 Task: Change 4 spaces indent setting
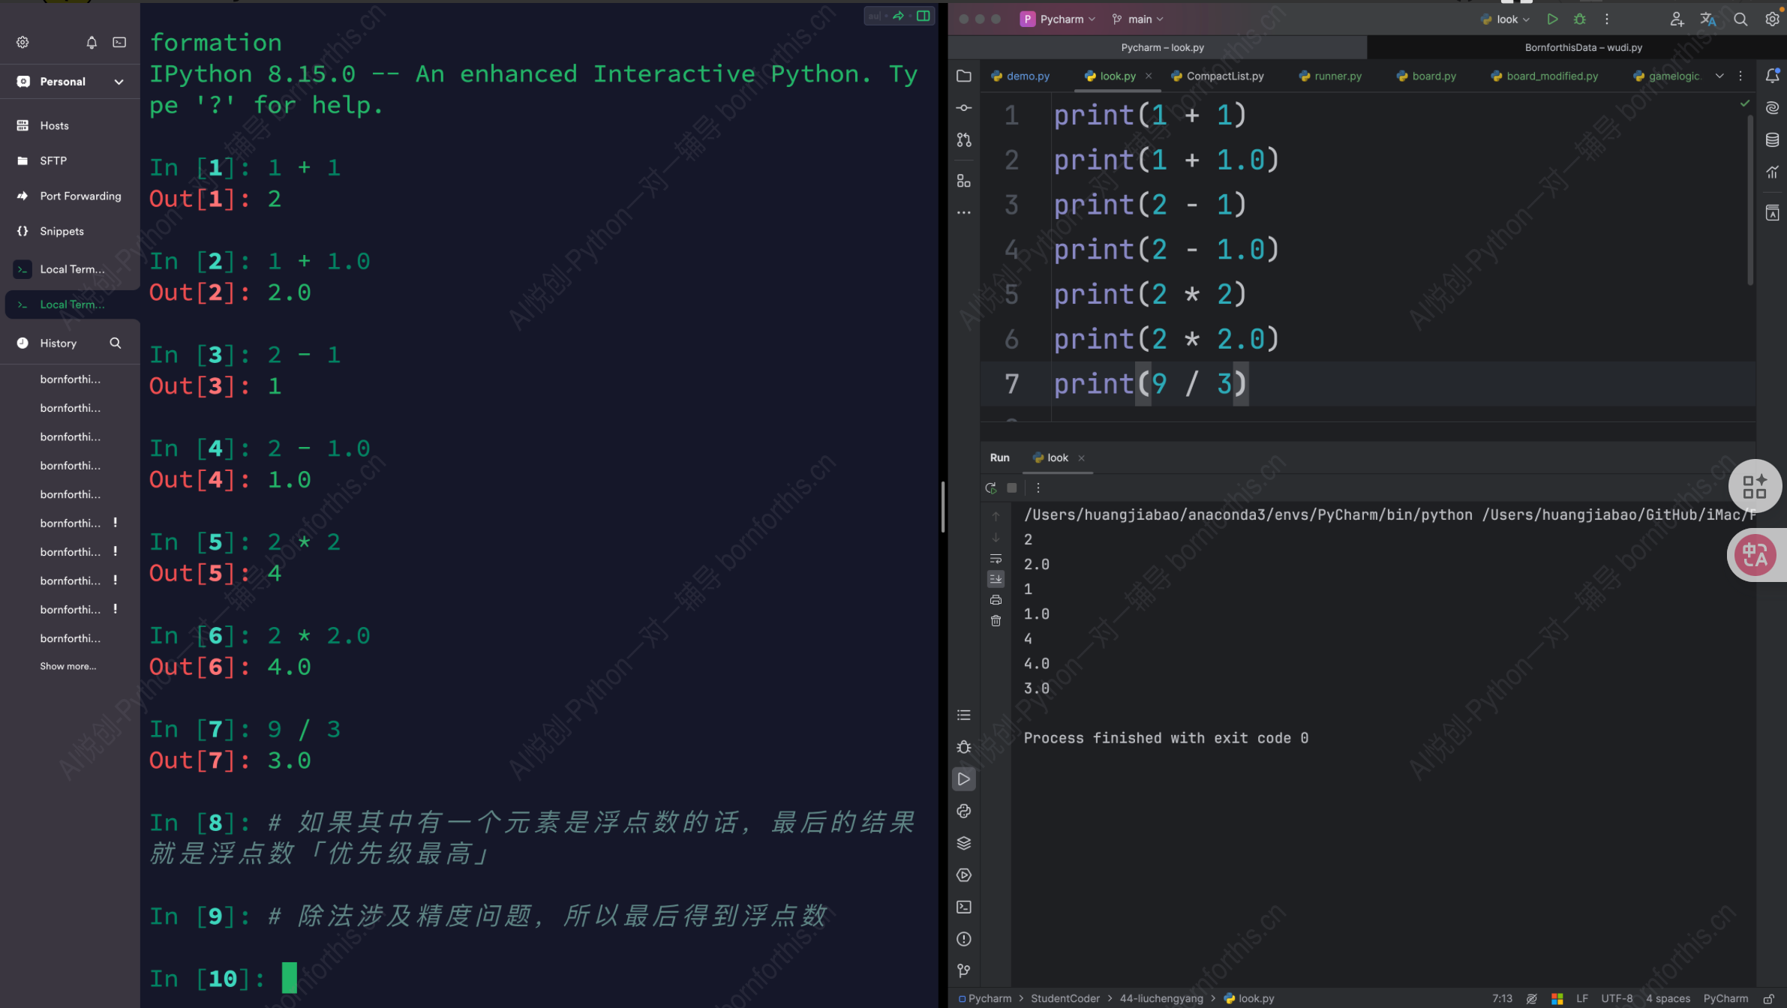tap(1668, 998)
